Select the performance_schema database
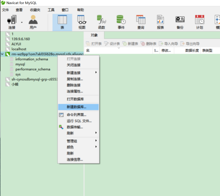 tap(33, 69)
